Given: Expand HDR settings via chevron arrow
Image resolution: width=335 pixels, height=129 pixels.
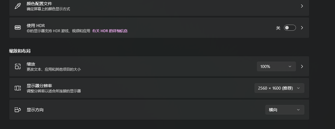Looking at the screenshot, I should tap(302, 28).
